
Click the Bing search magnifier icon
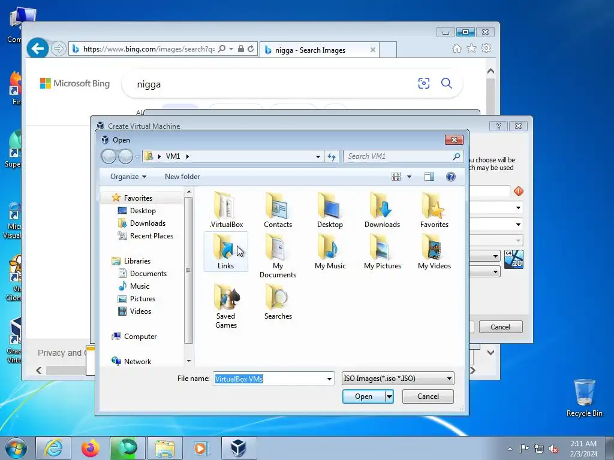(x=446, y=83)
